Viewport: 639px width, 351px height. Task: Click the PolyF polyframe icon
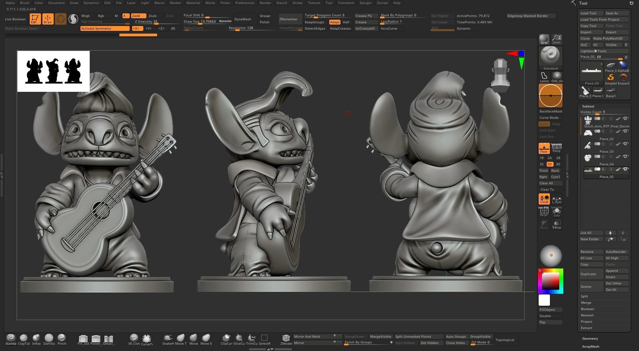click(x=544, y=212)
